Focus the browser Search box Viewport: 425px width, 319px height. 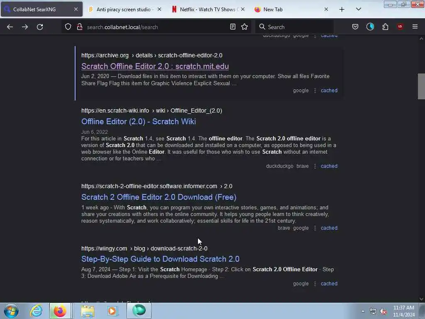295,27
